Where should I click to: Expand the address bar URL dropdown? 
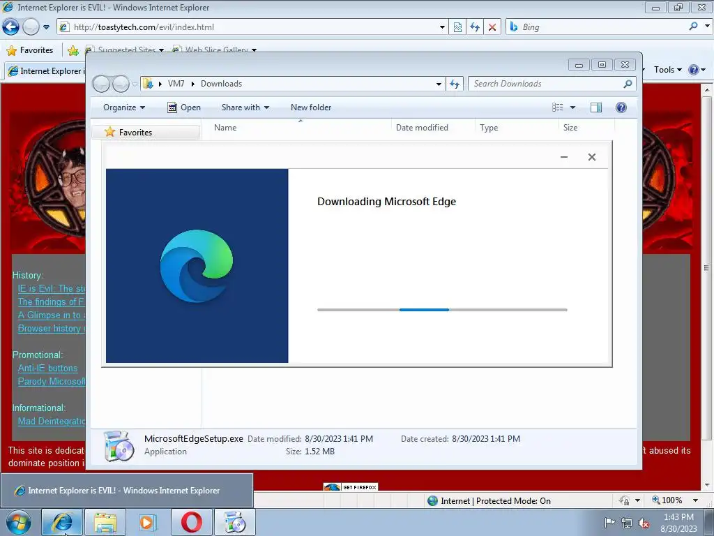coord(441,27)
